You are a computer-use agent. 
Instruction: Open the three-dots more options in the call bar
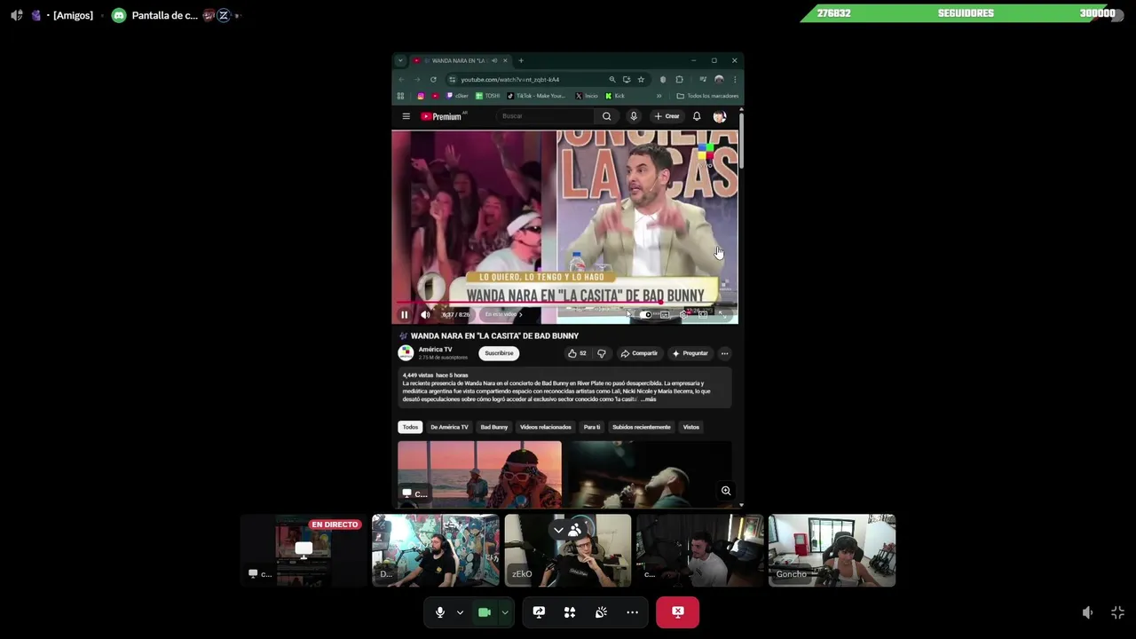(x=632, y=612)
